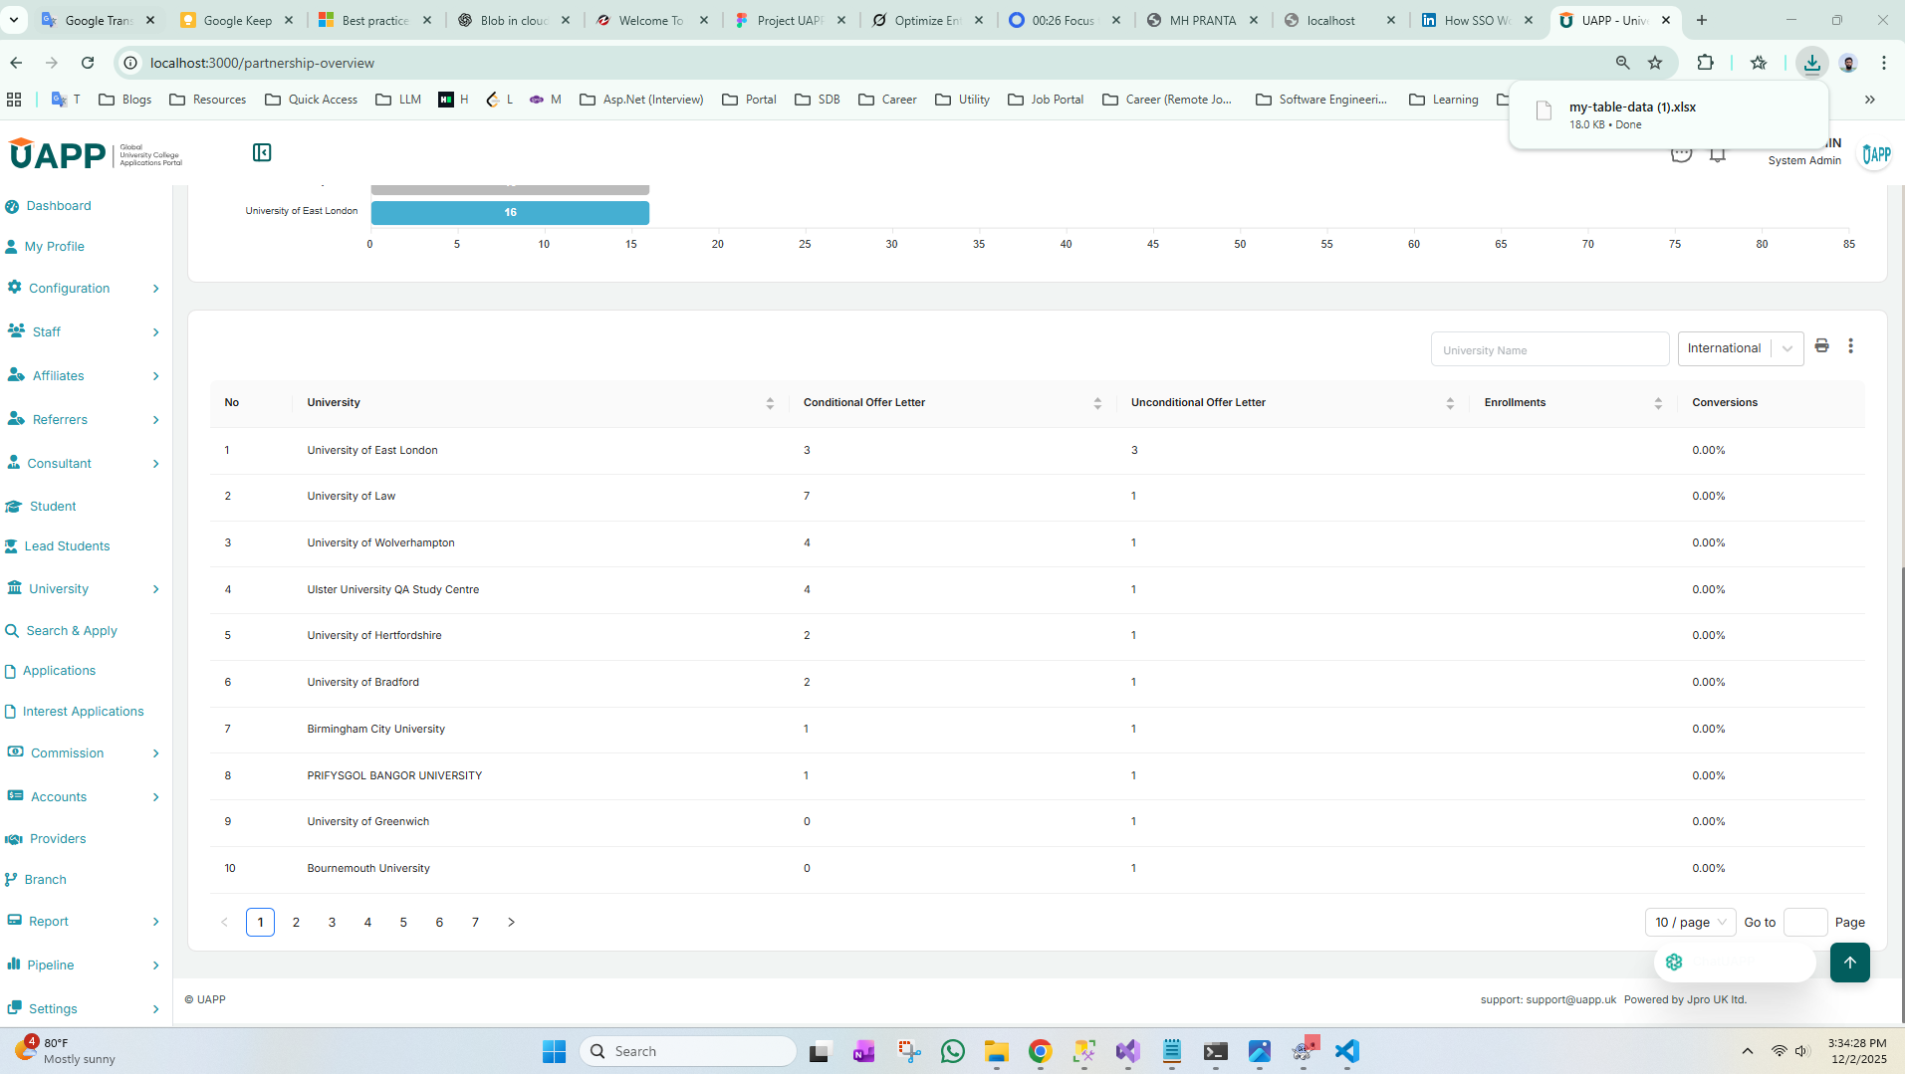Click the University of East London chart bar
Screen dimensions: 1905x1074
(x=510, y=213)
